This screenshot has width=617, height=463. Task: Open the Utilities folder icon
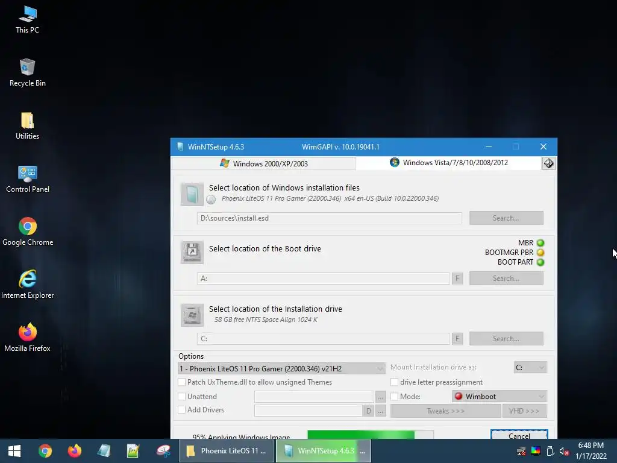tap(27, 126)
